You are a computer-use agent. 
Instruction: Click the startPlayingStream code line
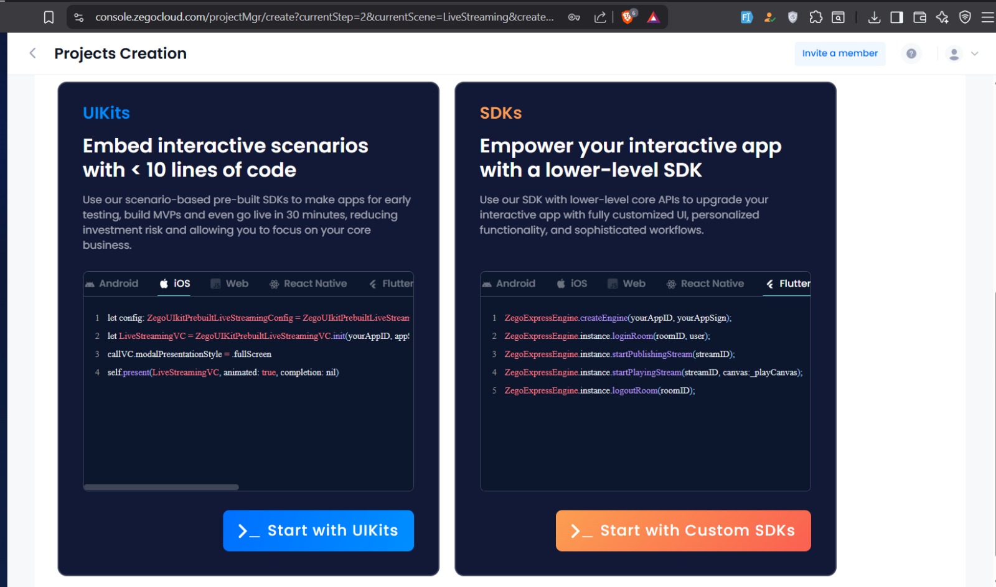[x=654, y=372]
